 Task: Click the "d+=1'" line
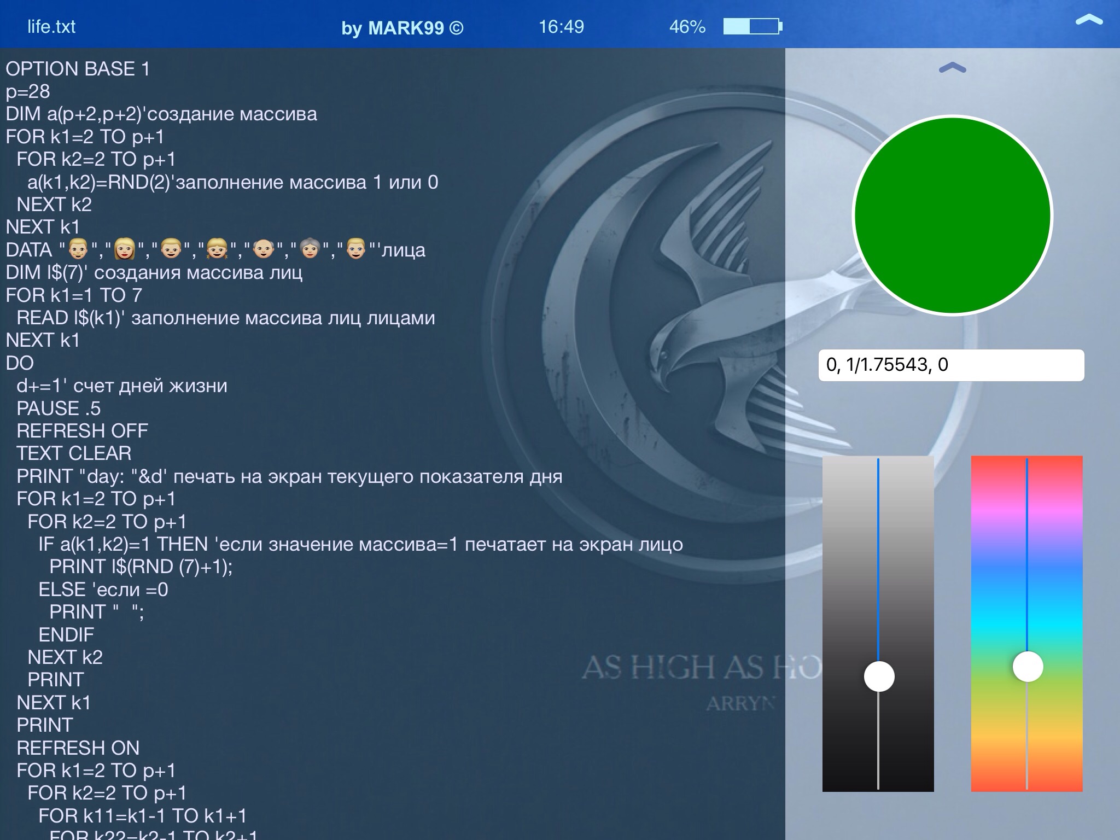point(122,386)
